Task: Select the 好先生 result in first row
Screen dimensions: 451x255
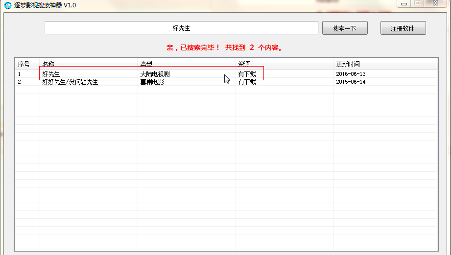Action: (51, 74)
